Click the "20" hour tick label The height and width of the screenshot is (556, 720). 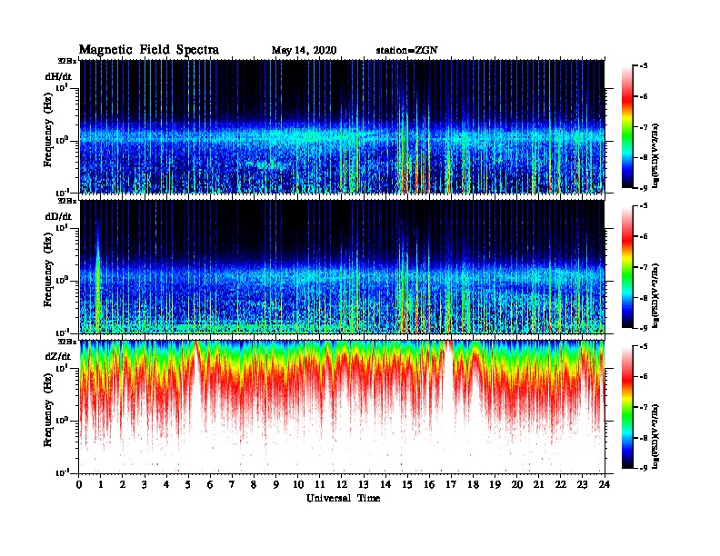517,485
